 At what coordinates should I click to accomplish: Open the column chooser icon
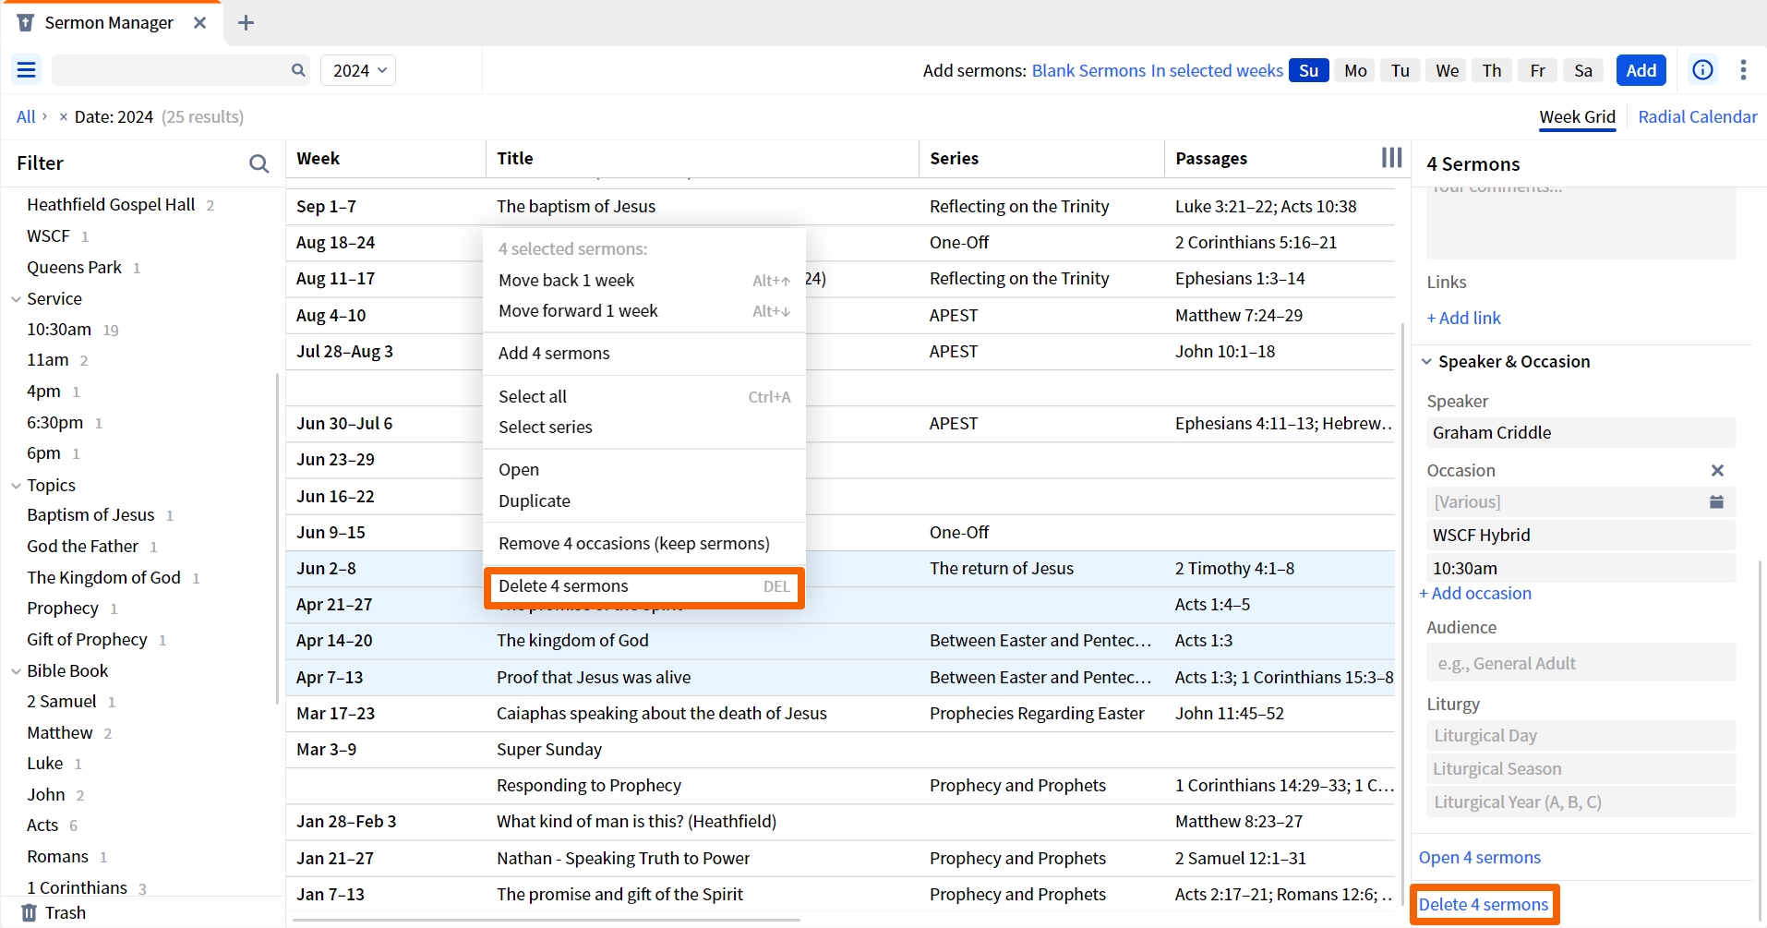[1391, 158]
